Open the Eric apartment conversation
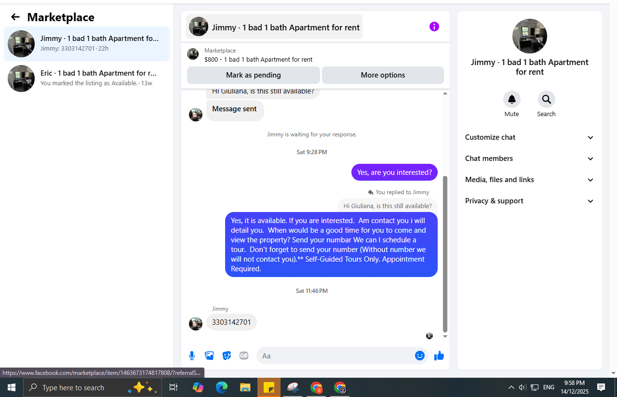 (x=87, y=79)
